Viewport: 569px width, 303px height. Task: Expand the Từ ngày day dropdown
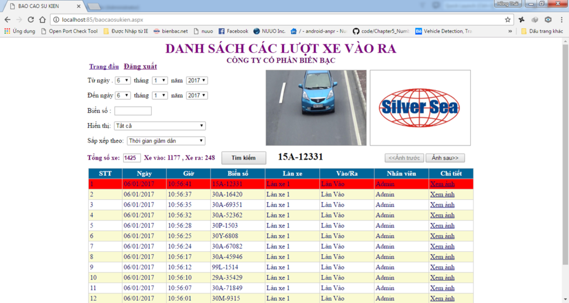pos(123,81)
